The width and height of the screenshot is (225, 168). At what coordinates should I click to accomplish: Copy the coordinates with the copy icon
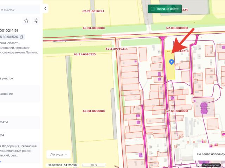coord(21,37)
